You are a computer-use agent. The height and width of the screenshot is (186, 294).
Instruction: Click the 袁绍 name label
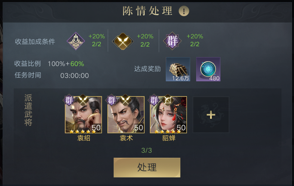(x=83, y=138)
